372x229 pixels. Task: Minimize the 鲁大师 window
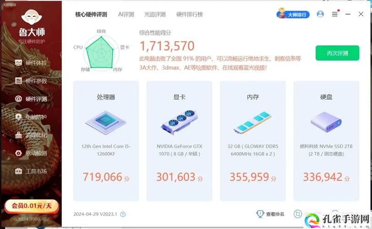348,14
